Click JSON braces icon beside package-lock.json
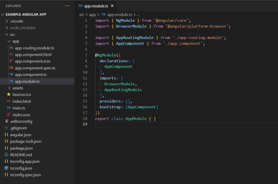The image size is (278, 184). coord(6,141)
